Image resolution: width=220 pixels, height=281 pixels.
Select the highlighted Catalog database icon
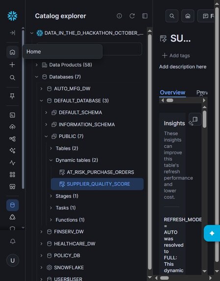coord(12,205)
